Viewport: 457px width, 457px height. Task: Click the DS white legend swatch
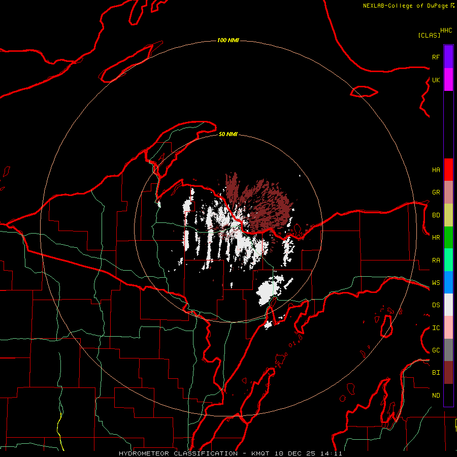(448, 305)
